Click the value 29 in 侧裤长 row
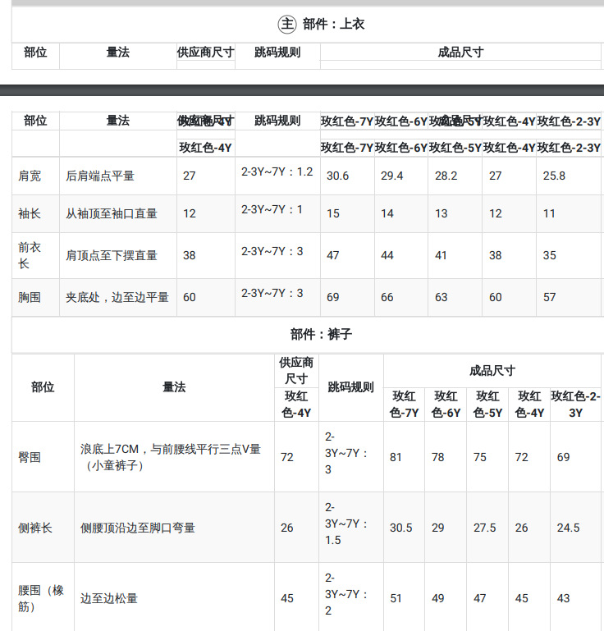 [x=437, y=528]
